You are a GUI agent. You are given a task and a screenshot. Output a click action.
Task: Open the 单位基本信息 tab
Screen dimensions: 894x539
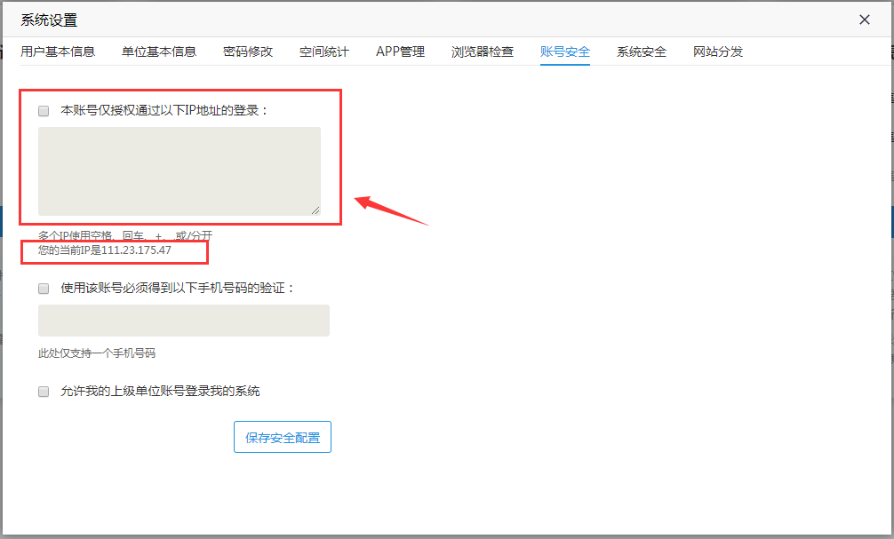tap(159, 52)
